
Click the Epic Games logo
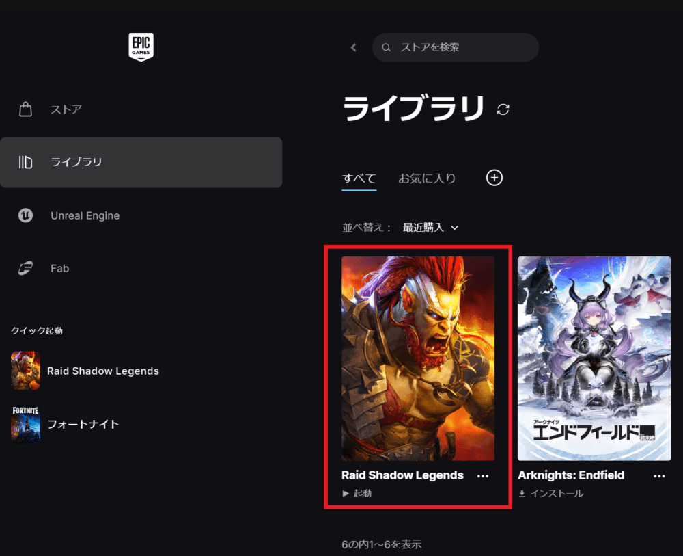(141, 47)
